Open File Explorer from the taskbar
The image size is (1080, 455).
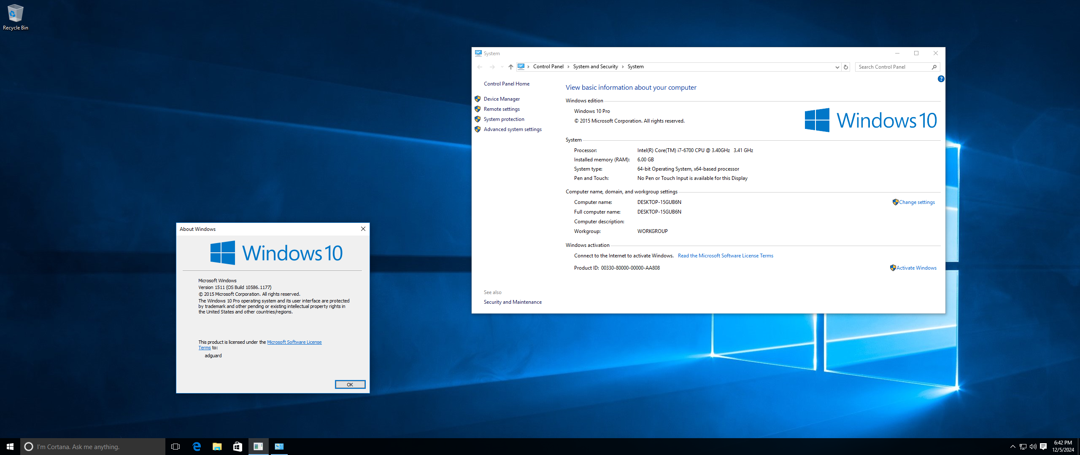pos(217,447)
